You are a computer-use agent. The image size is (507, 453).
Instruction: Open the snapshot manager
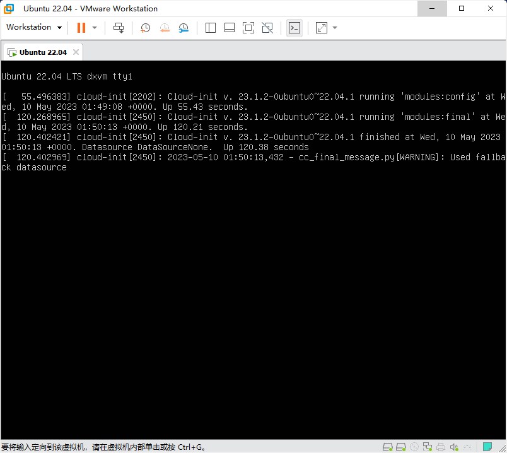point(184,28)
